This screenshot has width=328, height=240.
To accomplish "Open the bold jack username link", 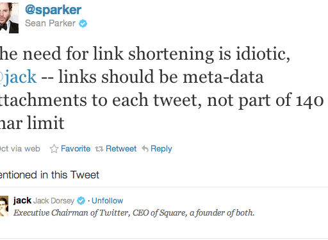I will (x=22, y=200).
